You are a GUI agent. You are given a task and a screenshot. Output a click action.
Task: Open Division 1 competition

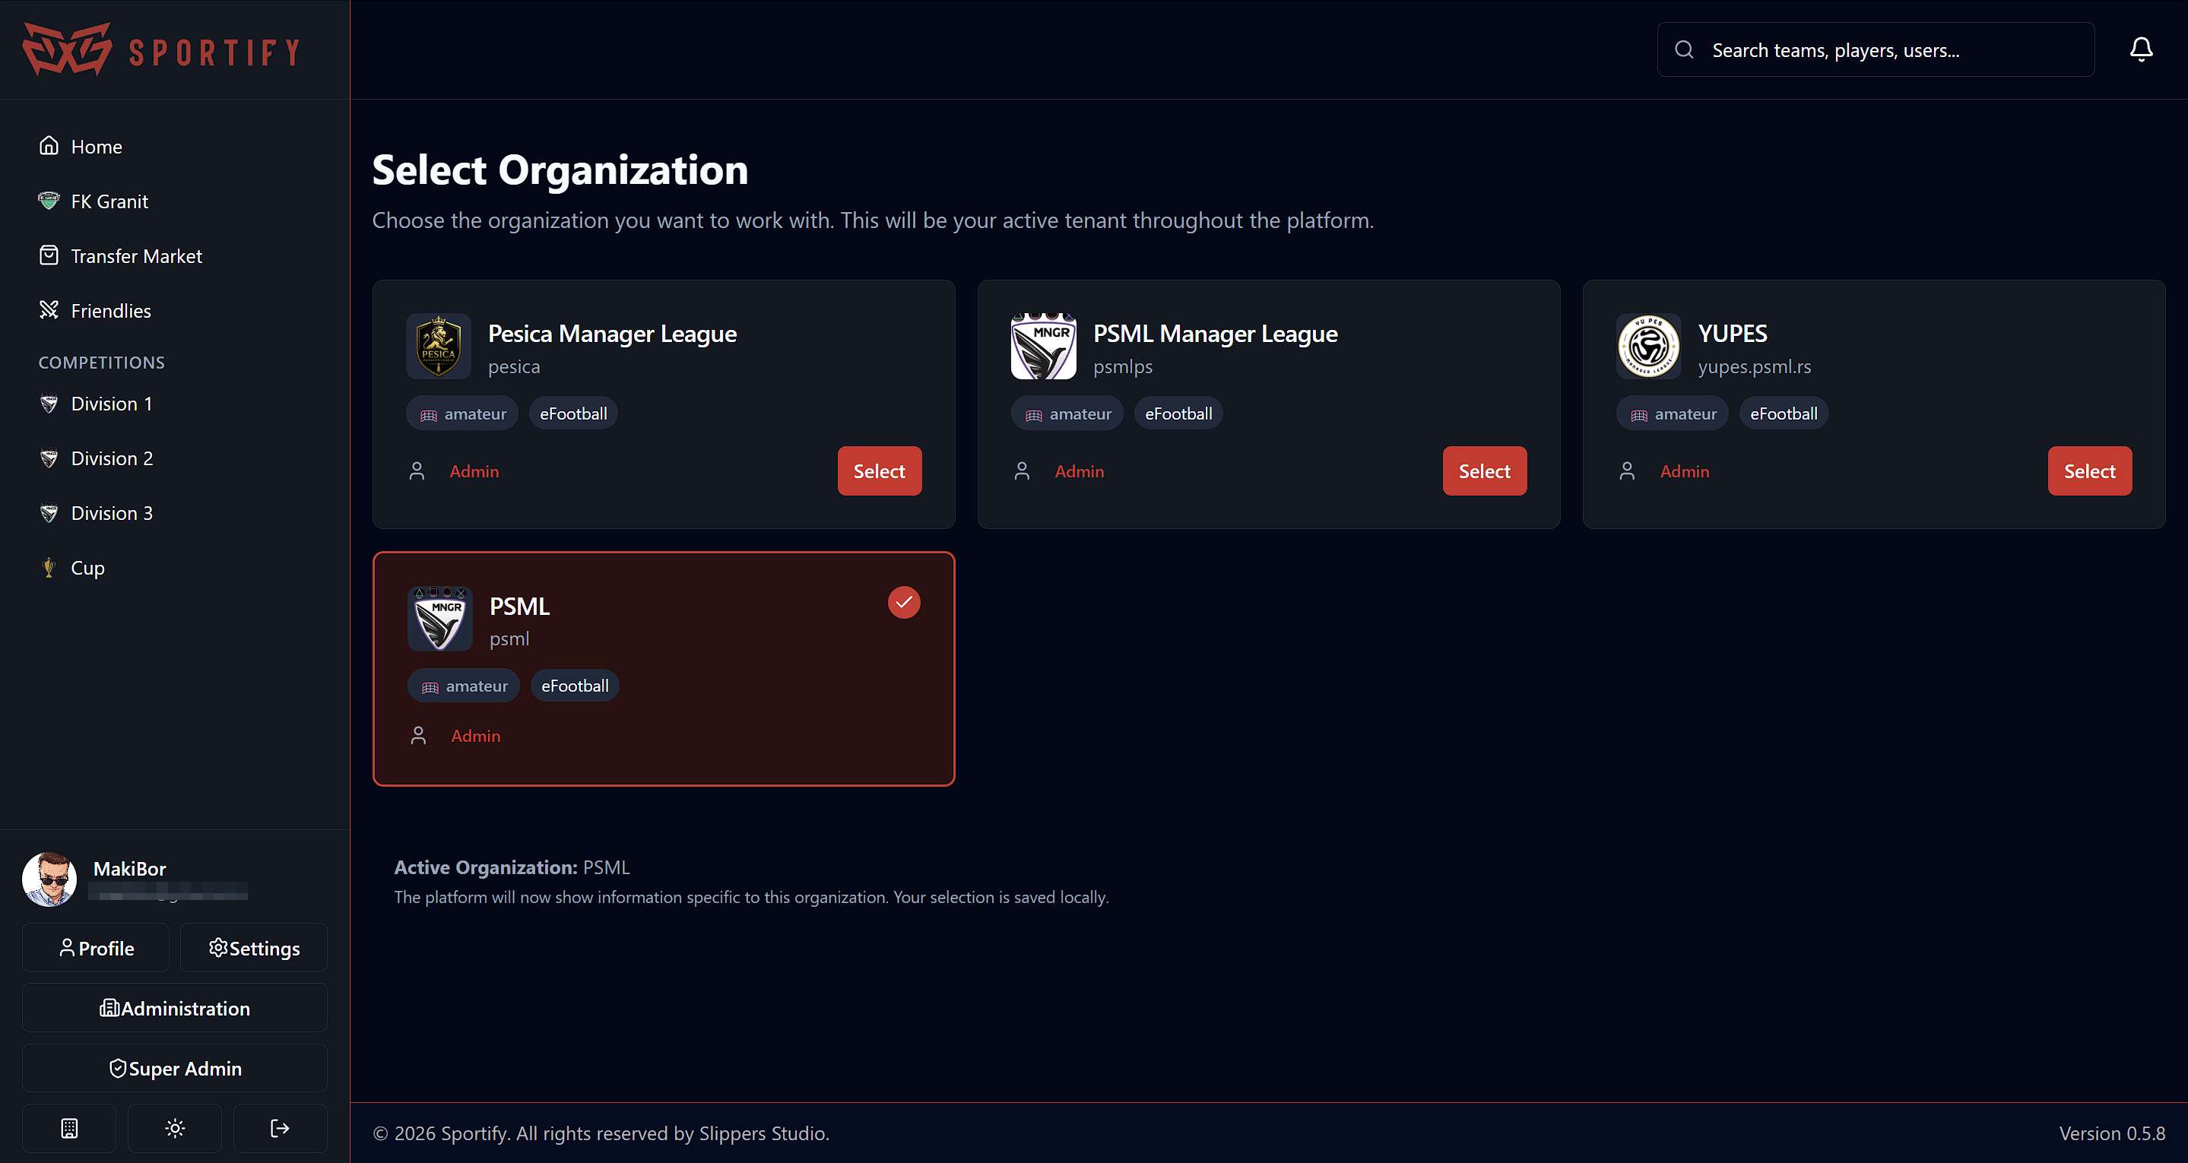(175, 404)
